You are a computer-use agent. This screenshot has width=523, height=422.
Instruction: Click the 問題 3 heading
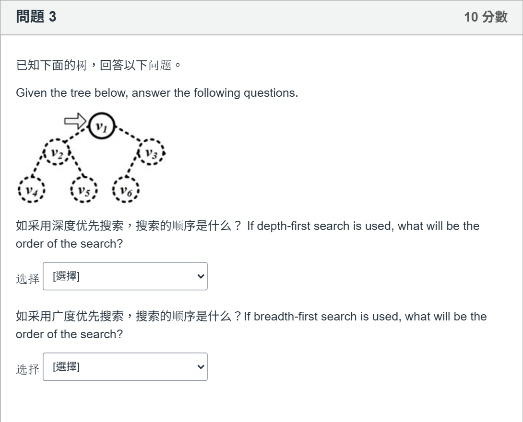pyautogui.click(x=36, y=17)
